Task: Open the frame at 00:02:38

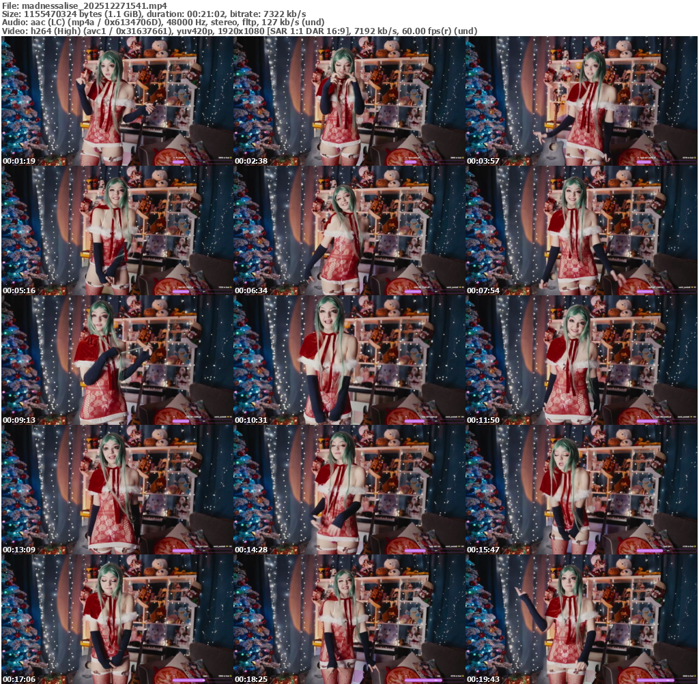Action: (349, 101)
